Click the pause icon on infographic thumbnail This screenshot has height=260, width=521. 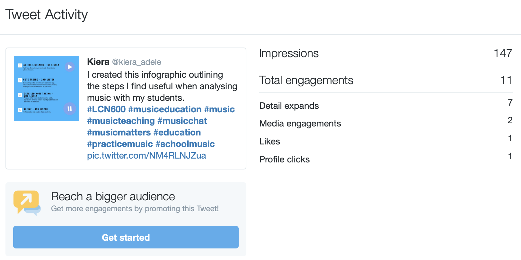pyautogui.click(x=69, y=108)
